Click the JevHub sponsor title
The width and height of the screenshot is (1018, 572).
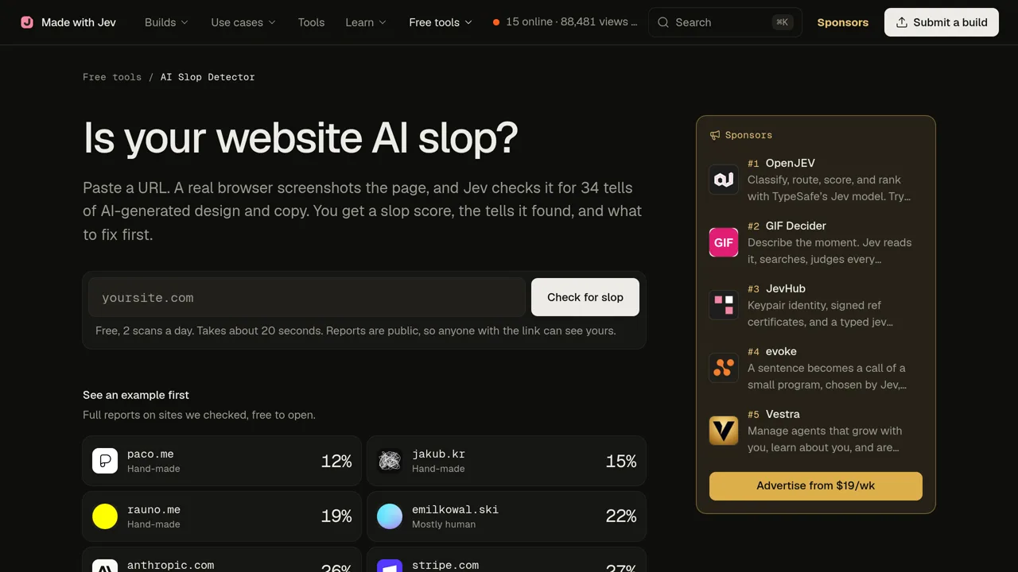786,288
